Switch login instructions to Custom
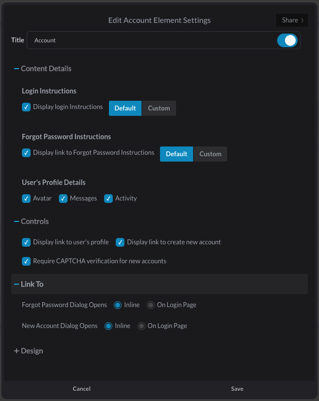This screenshot has height=401, width=319. click(x=159, y=108)
